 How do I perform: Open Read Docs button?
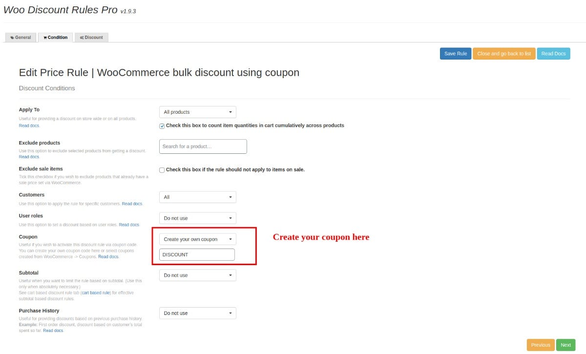click(553, 54)
